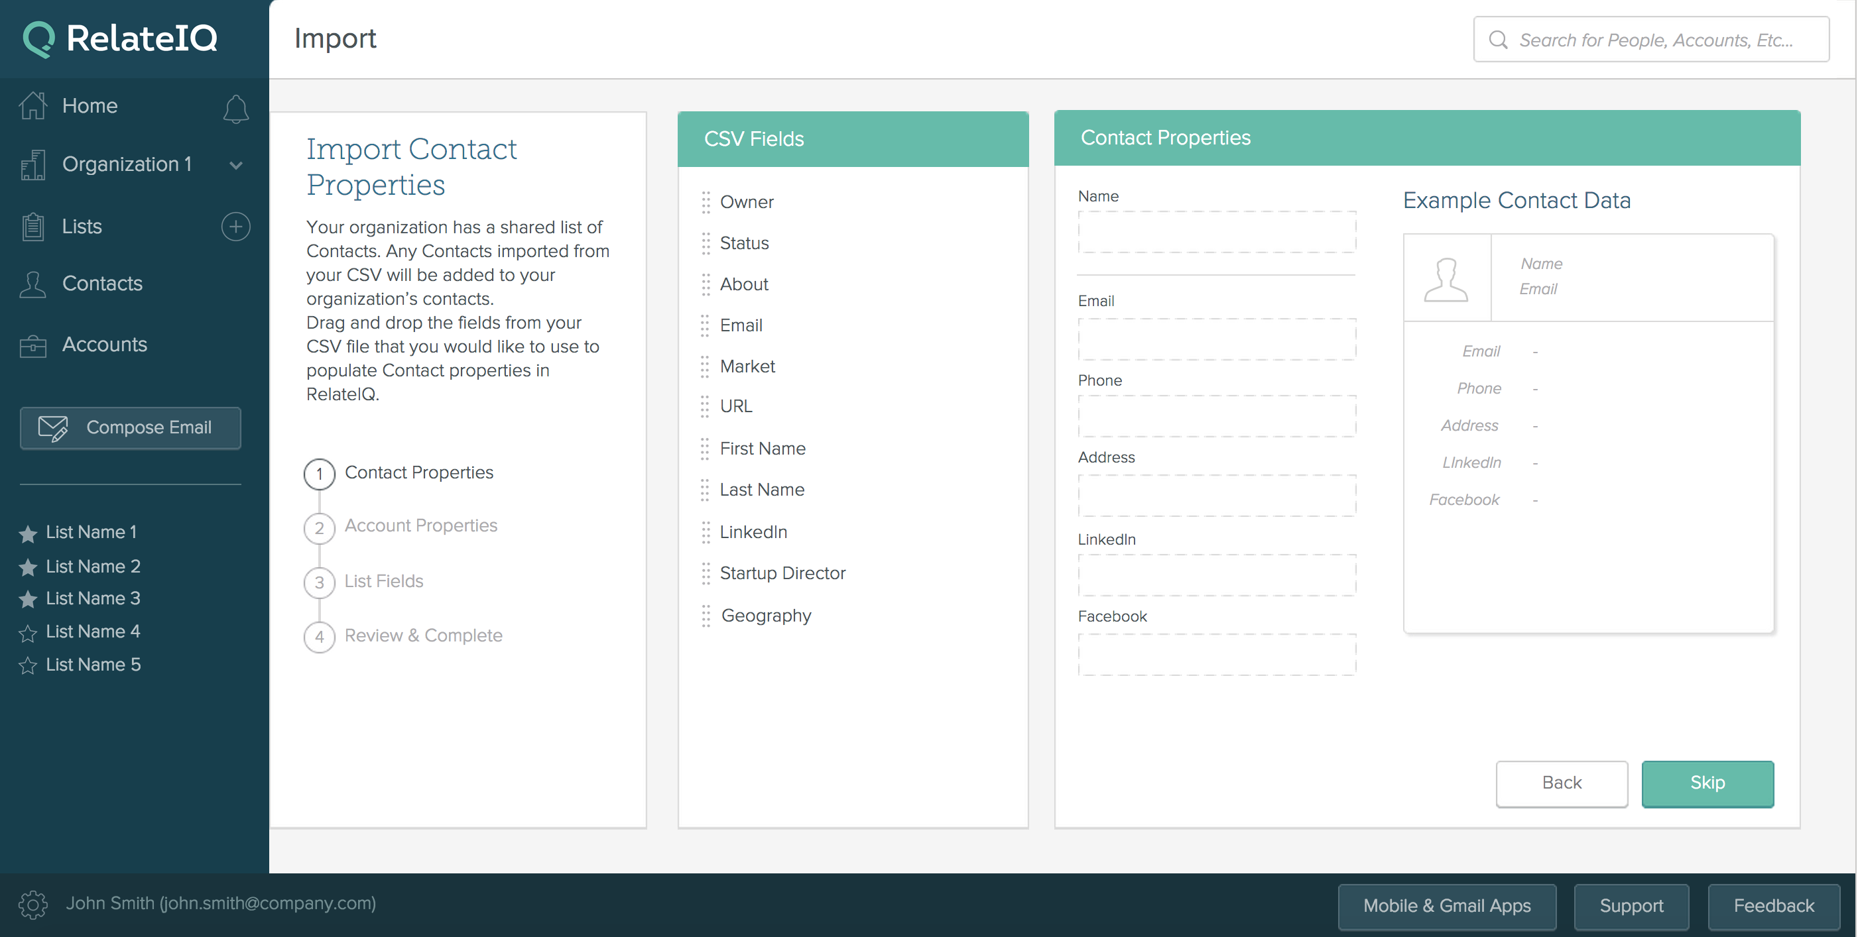Click the Compose Email button
Image resolution: width=1858 pixels, height=937 pixels.
point(131,427)
